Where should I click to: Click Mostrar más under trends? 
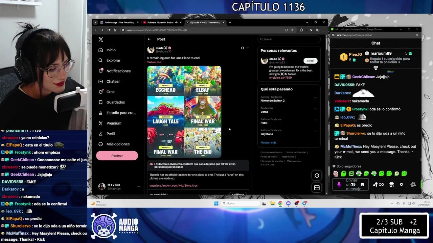268,143
